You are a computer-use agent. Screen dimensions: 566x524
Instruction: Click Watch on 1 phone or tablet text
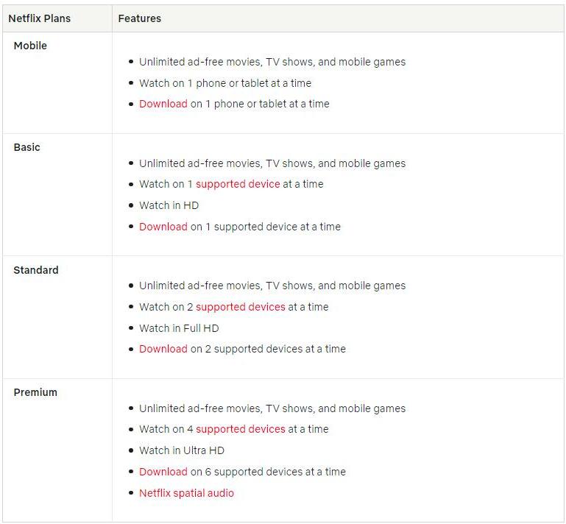(225, 83)
